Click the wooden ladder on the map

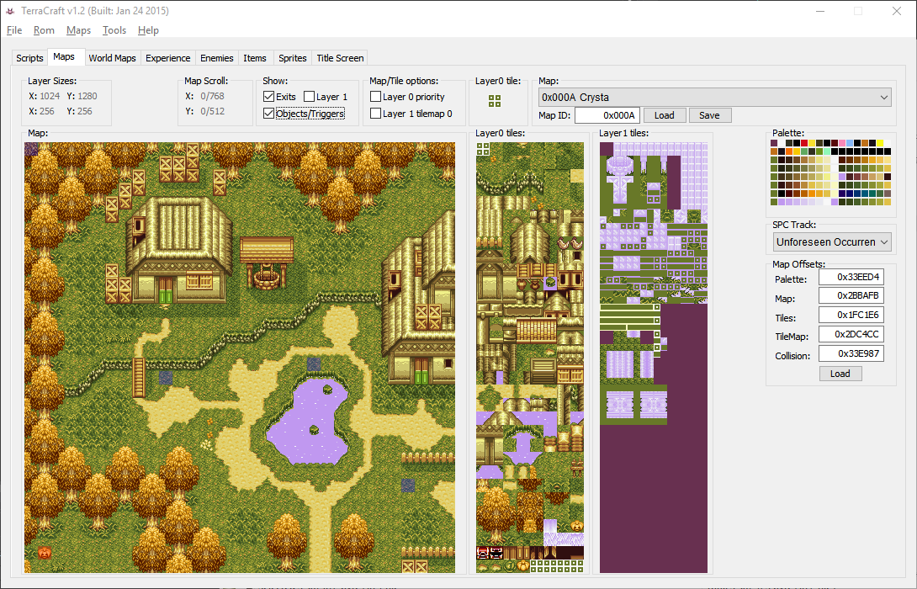click(x=139, y=377)
